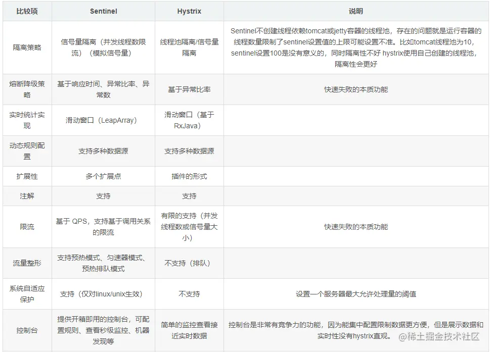Select the '实时统计实现' row label
490x352 pixels.
pyautogui.click(x=27, y=120)
